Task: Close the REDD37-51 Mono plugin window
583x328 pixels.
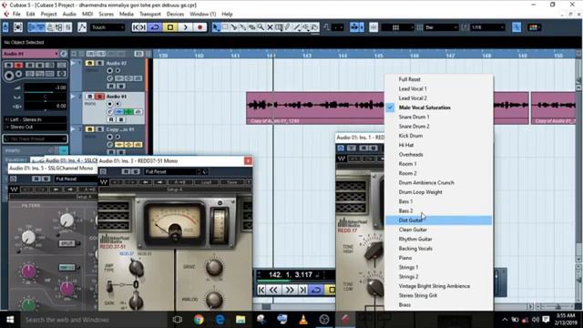Action: [x=248, y=160]
